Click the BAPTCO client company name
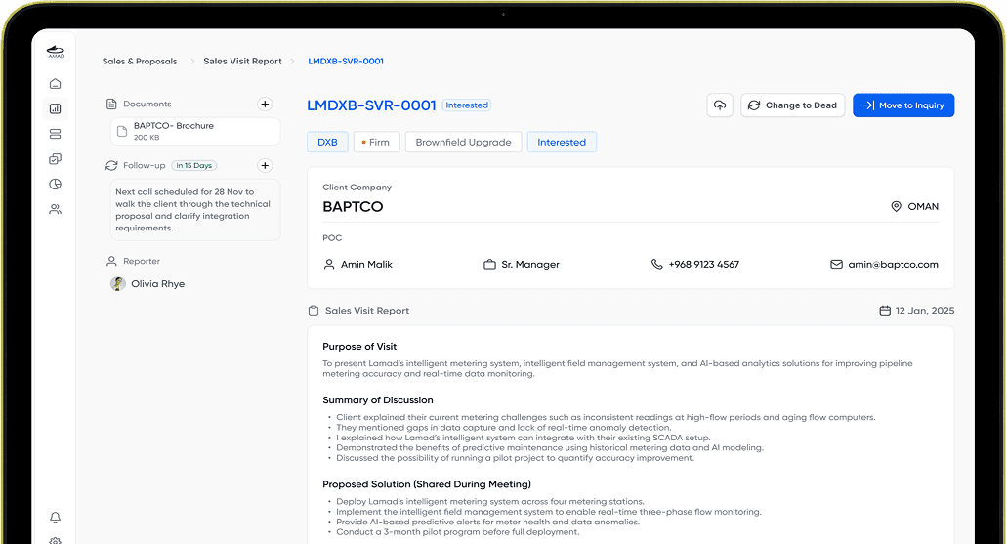The image size is (1007, 544). [x=353, y=207]
